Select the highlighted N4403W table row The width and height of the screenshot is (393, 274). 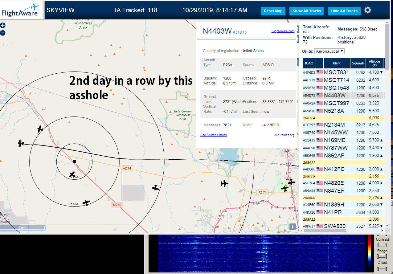343,96
